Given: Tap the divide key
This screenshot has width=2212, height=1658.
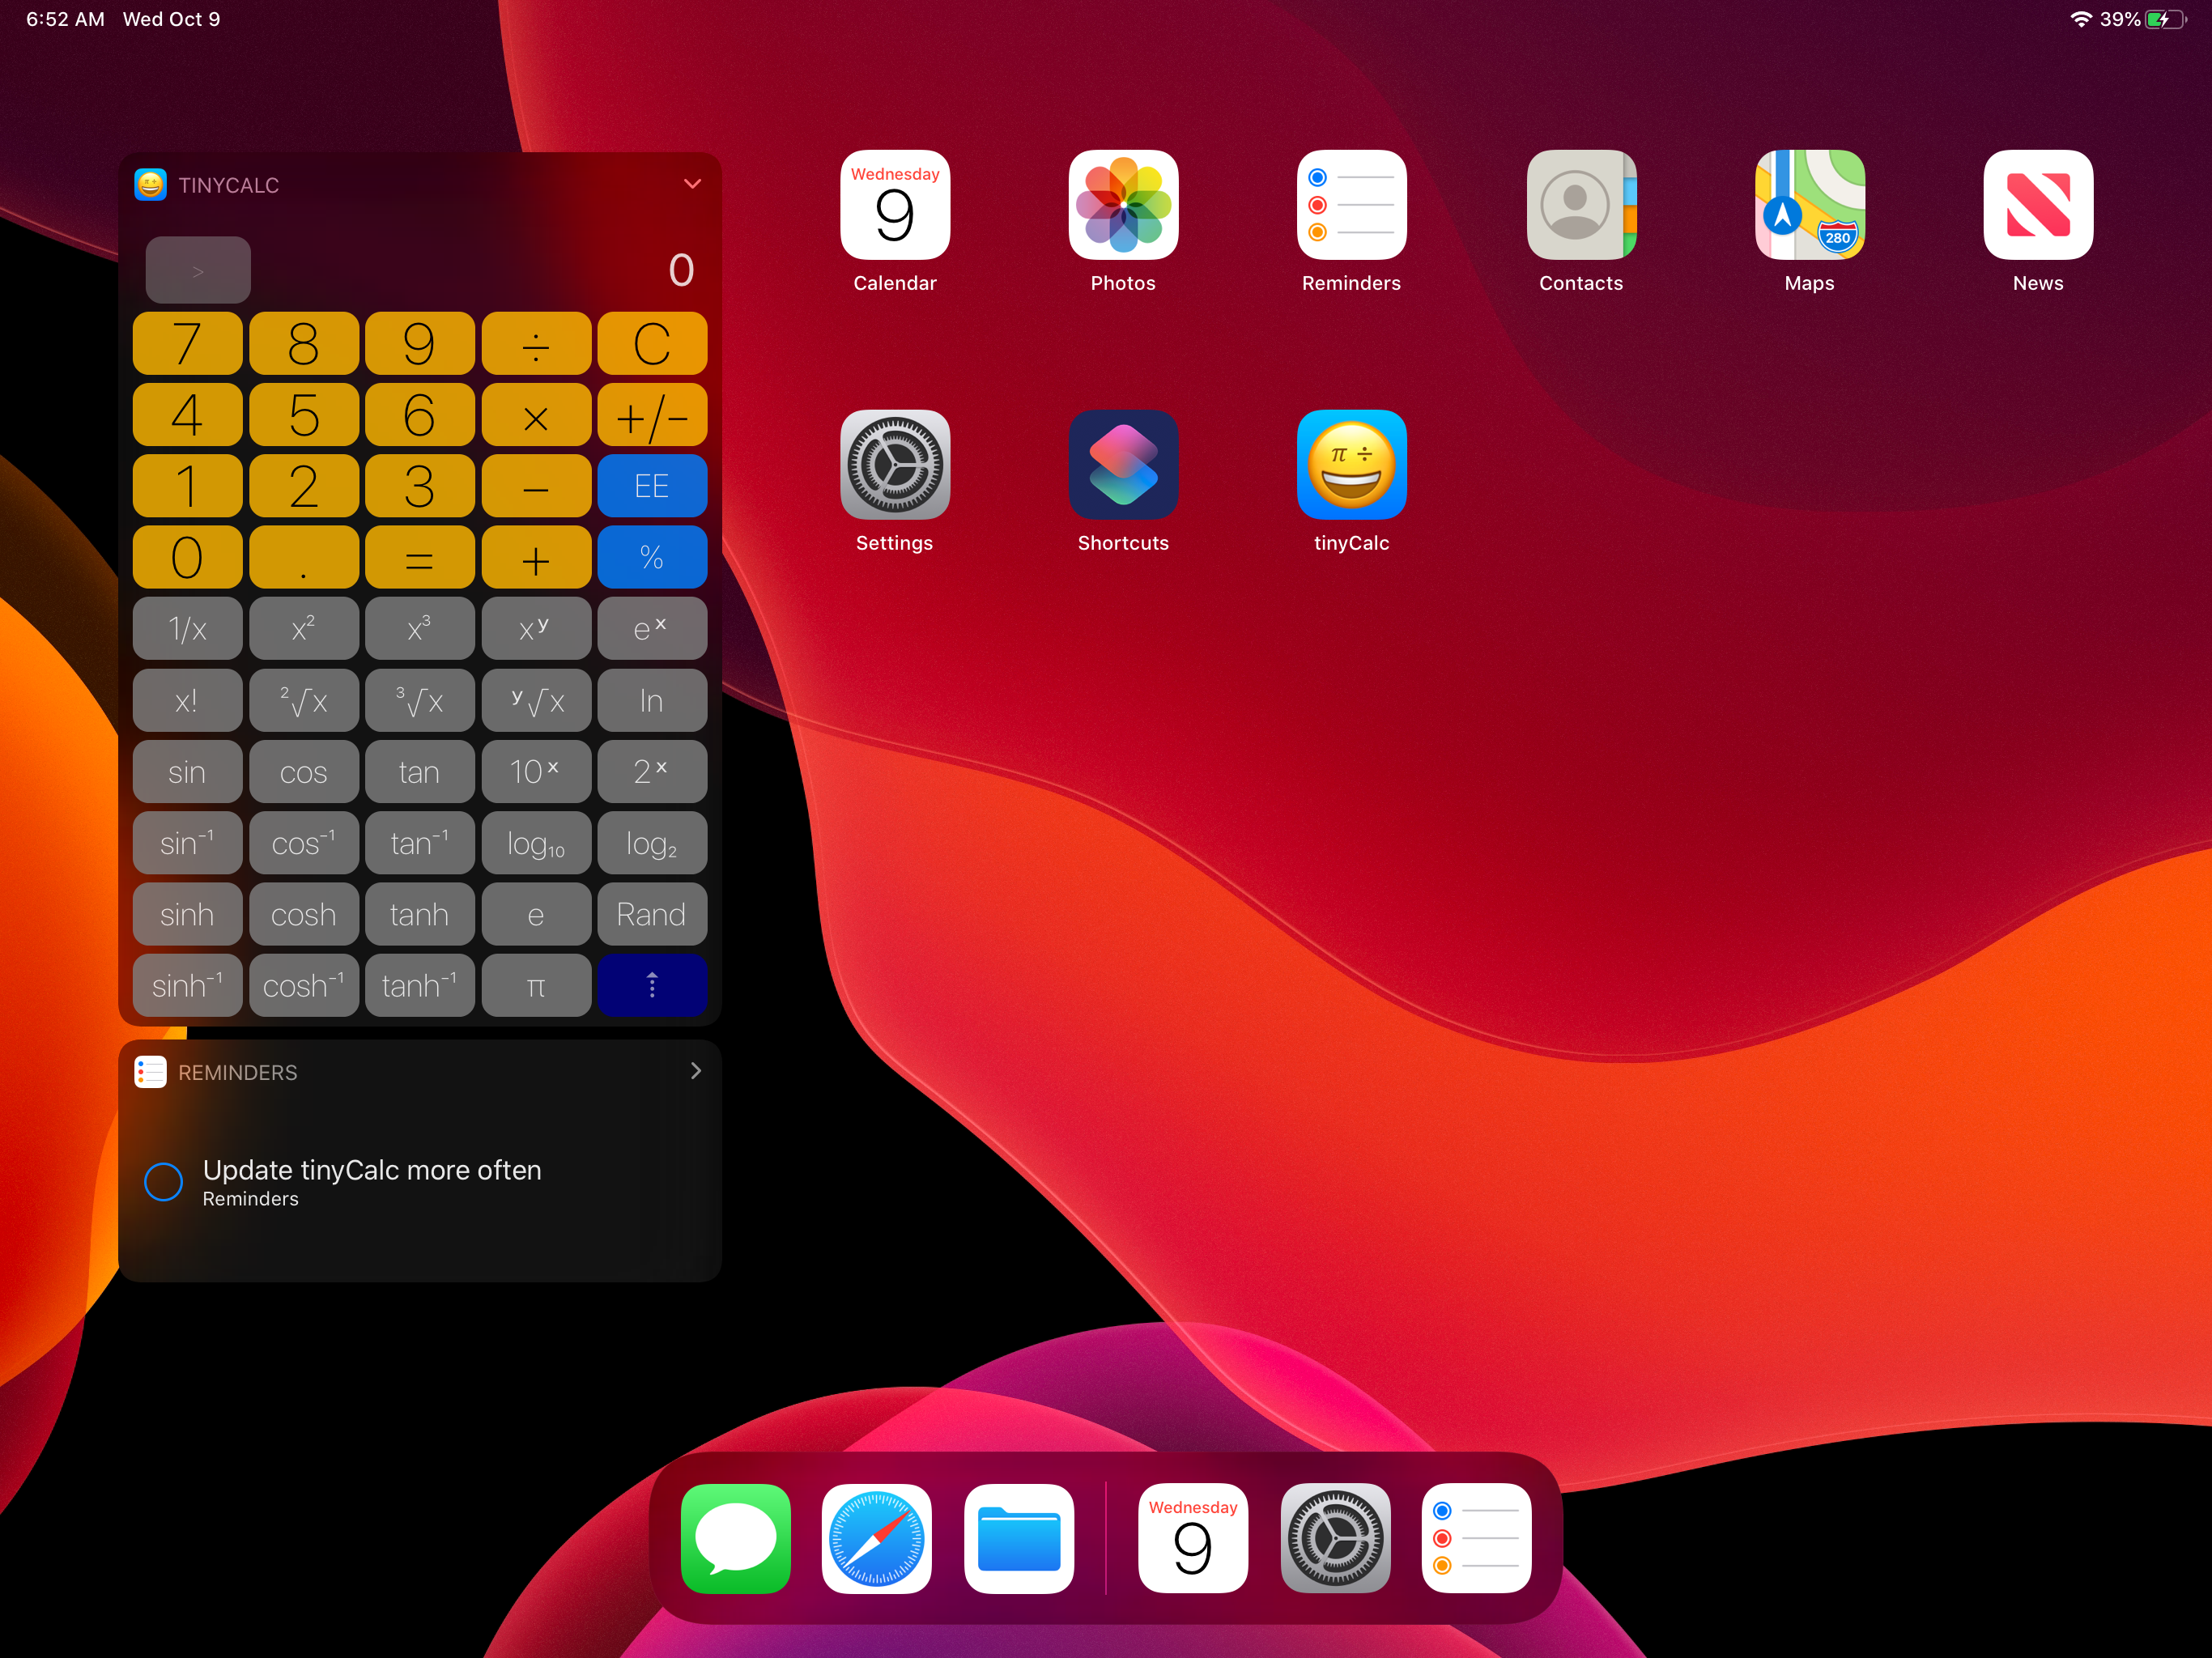Looking at the screenshot, I should tap(536, 343).
